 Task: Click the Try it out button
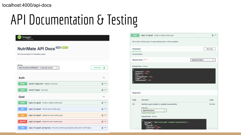(x=209, y=49)
